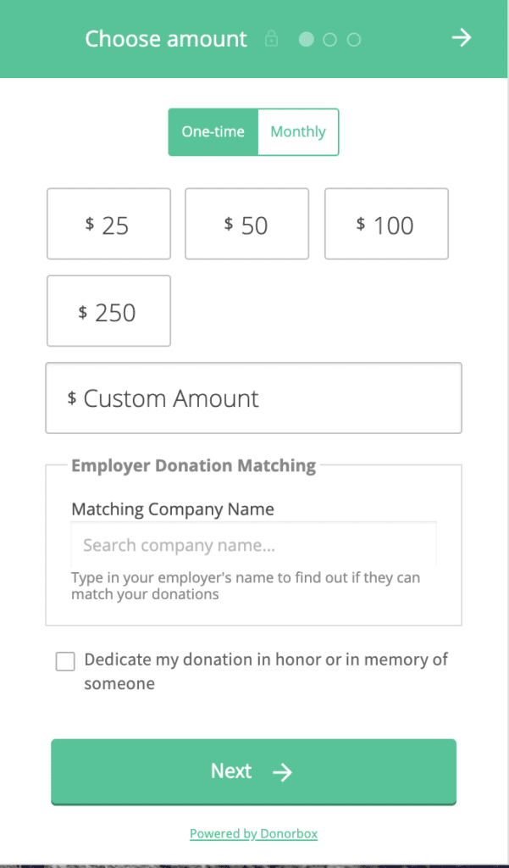
Task: Click the second step progress dot
Action: pyautogui.click(x=330, y=39)
